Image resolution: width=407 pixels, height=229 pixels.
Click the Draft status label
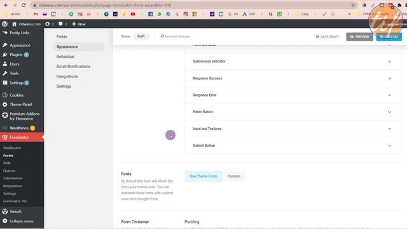pyautogui.click(x=141, y=36)
